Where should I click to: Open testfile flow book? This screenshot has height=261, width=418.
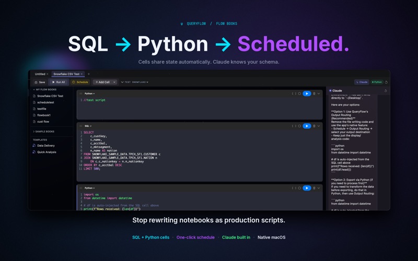tap(42, 109)
